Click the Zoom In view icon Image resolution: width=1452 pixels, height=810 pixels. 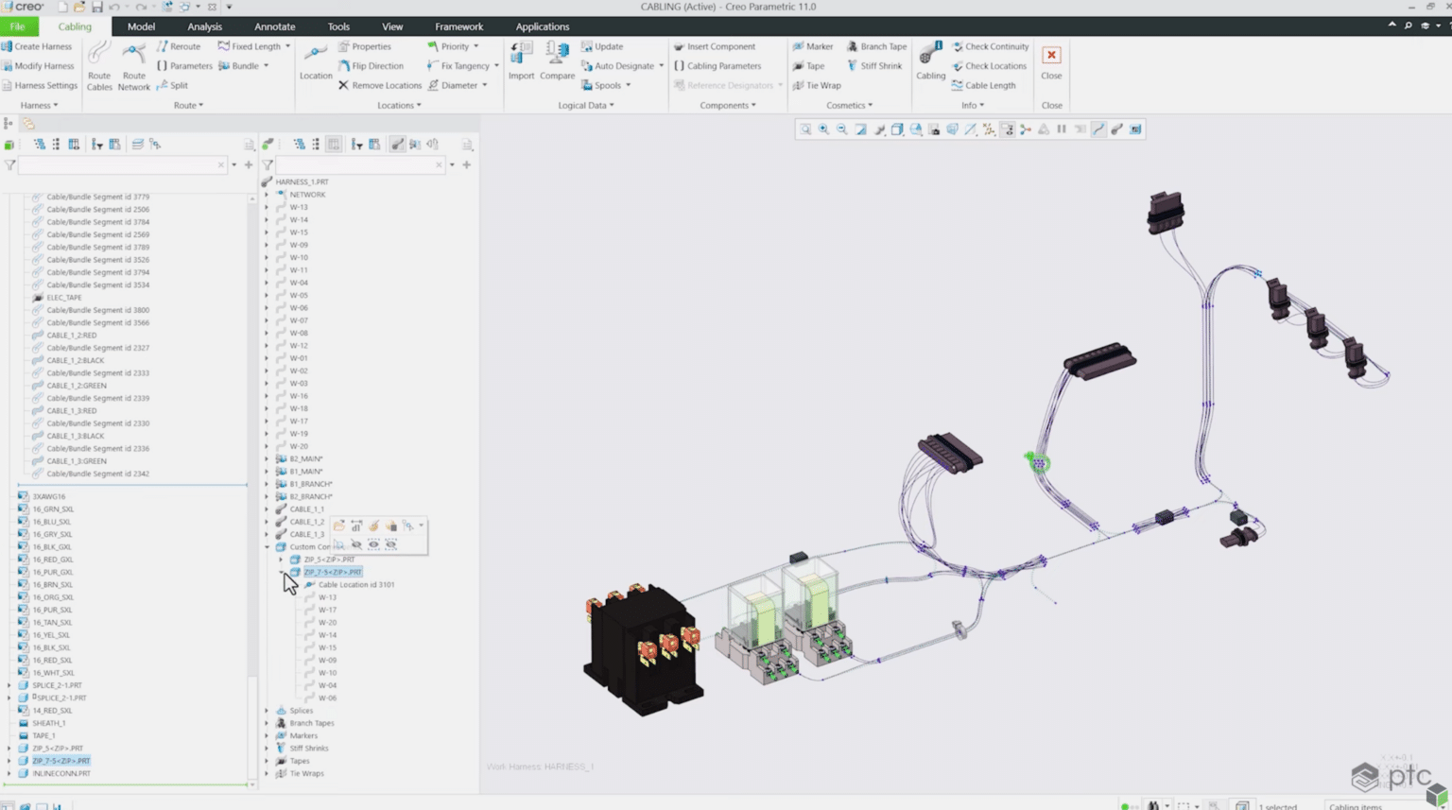(x=823, y=129)
